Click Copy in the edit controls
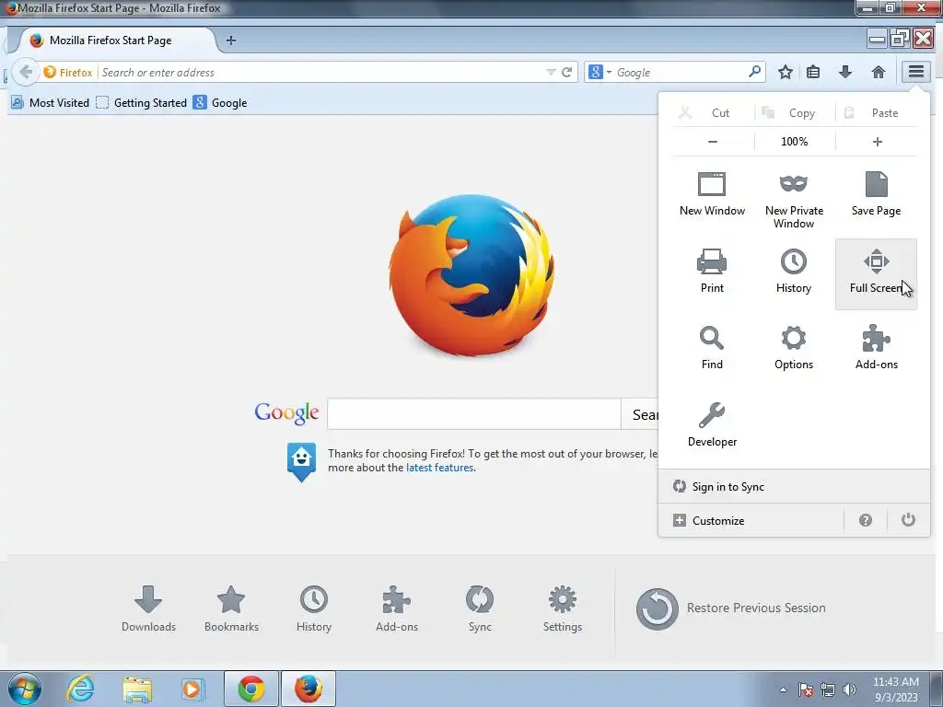 [795, 113]
